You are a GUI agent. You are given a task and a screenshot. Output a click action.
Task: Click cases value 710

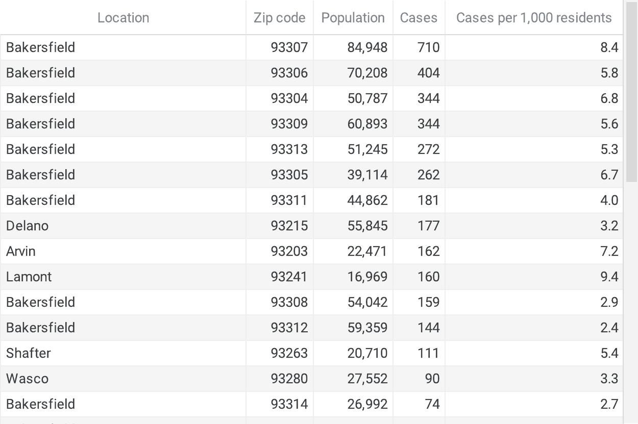pyautogui.click(x=419, y=47)
